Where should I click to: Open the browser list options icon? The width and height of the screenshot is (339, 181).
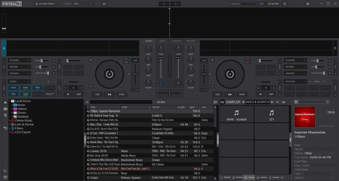pos(215,102)
